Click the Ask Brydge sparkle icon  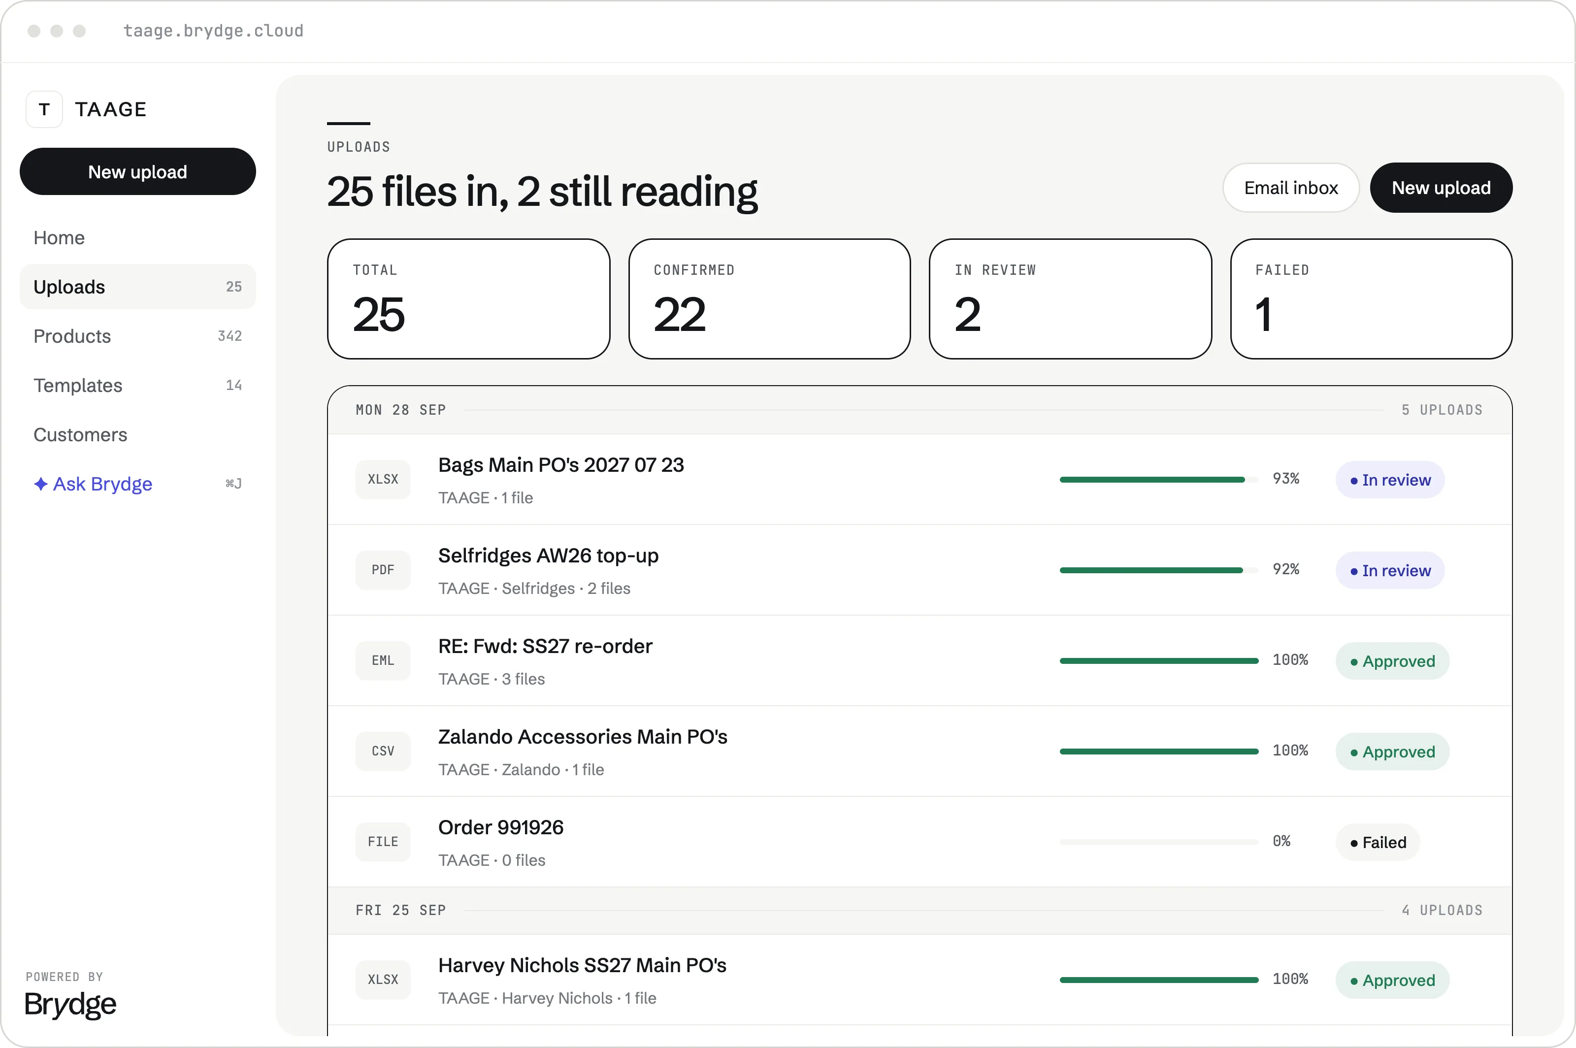[41, 484]
